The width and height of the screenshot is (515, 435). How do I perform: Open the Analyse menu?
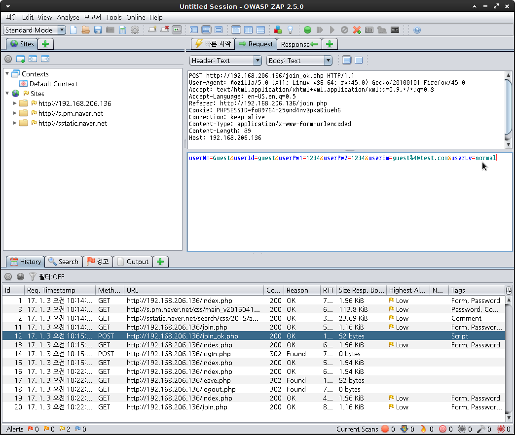click(68, 17)
